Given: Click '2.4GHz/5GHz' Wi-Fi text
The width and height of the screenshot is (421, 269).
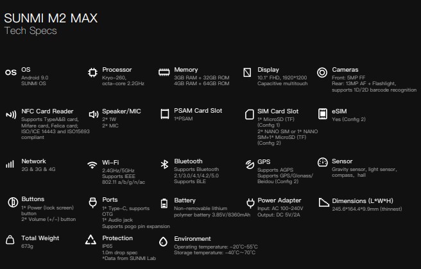Looking at the screenshot, I should (118, 170).
